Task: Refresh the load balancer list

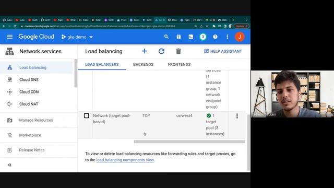Action: pyautogui.click(x=161, y=51)
